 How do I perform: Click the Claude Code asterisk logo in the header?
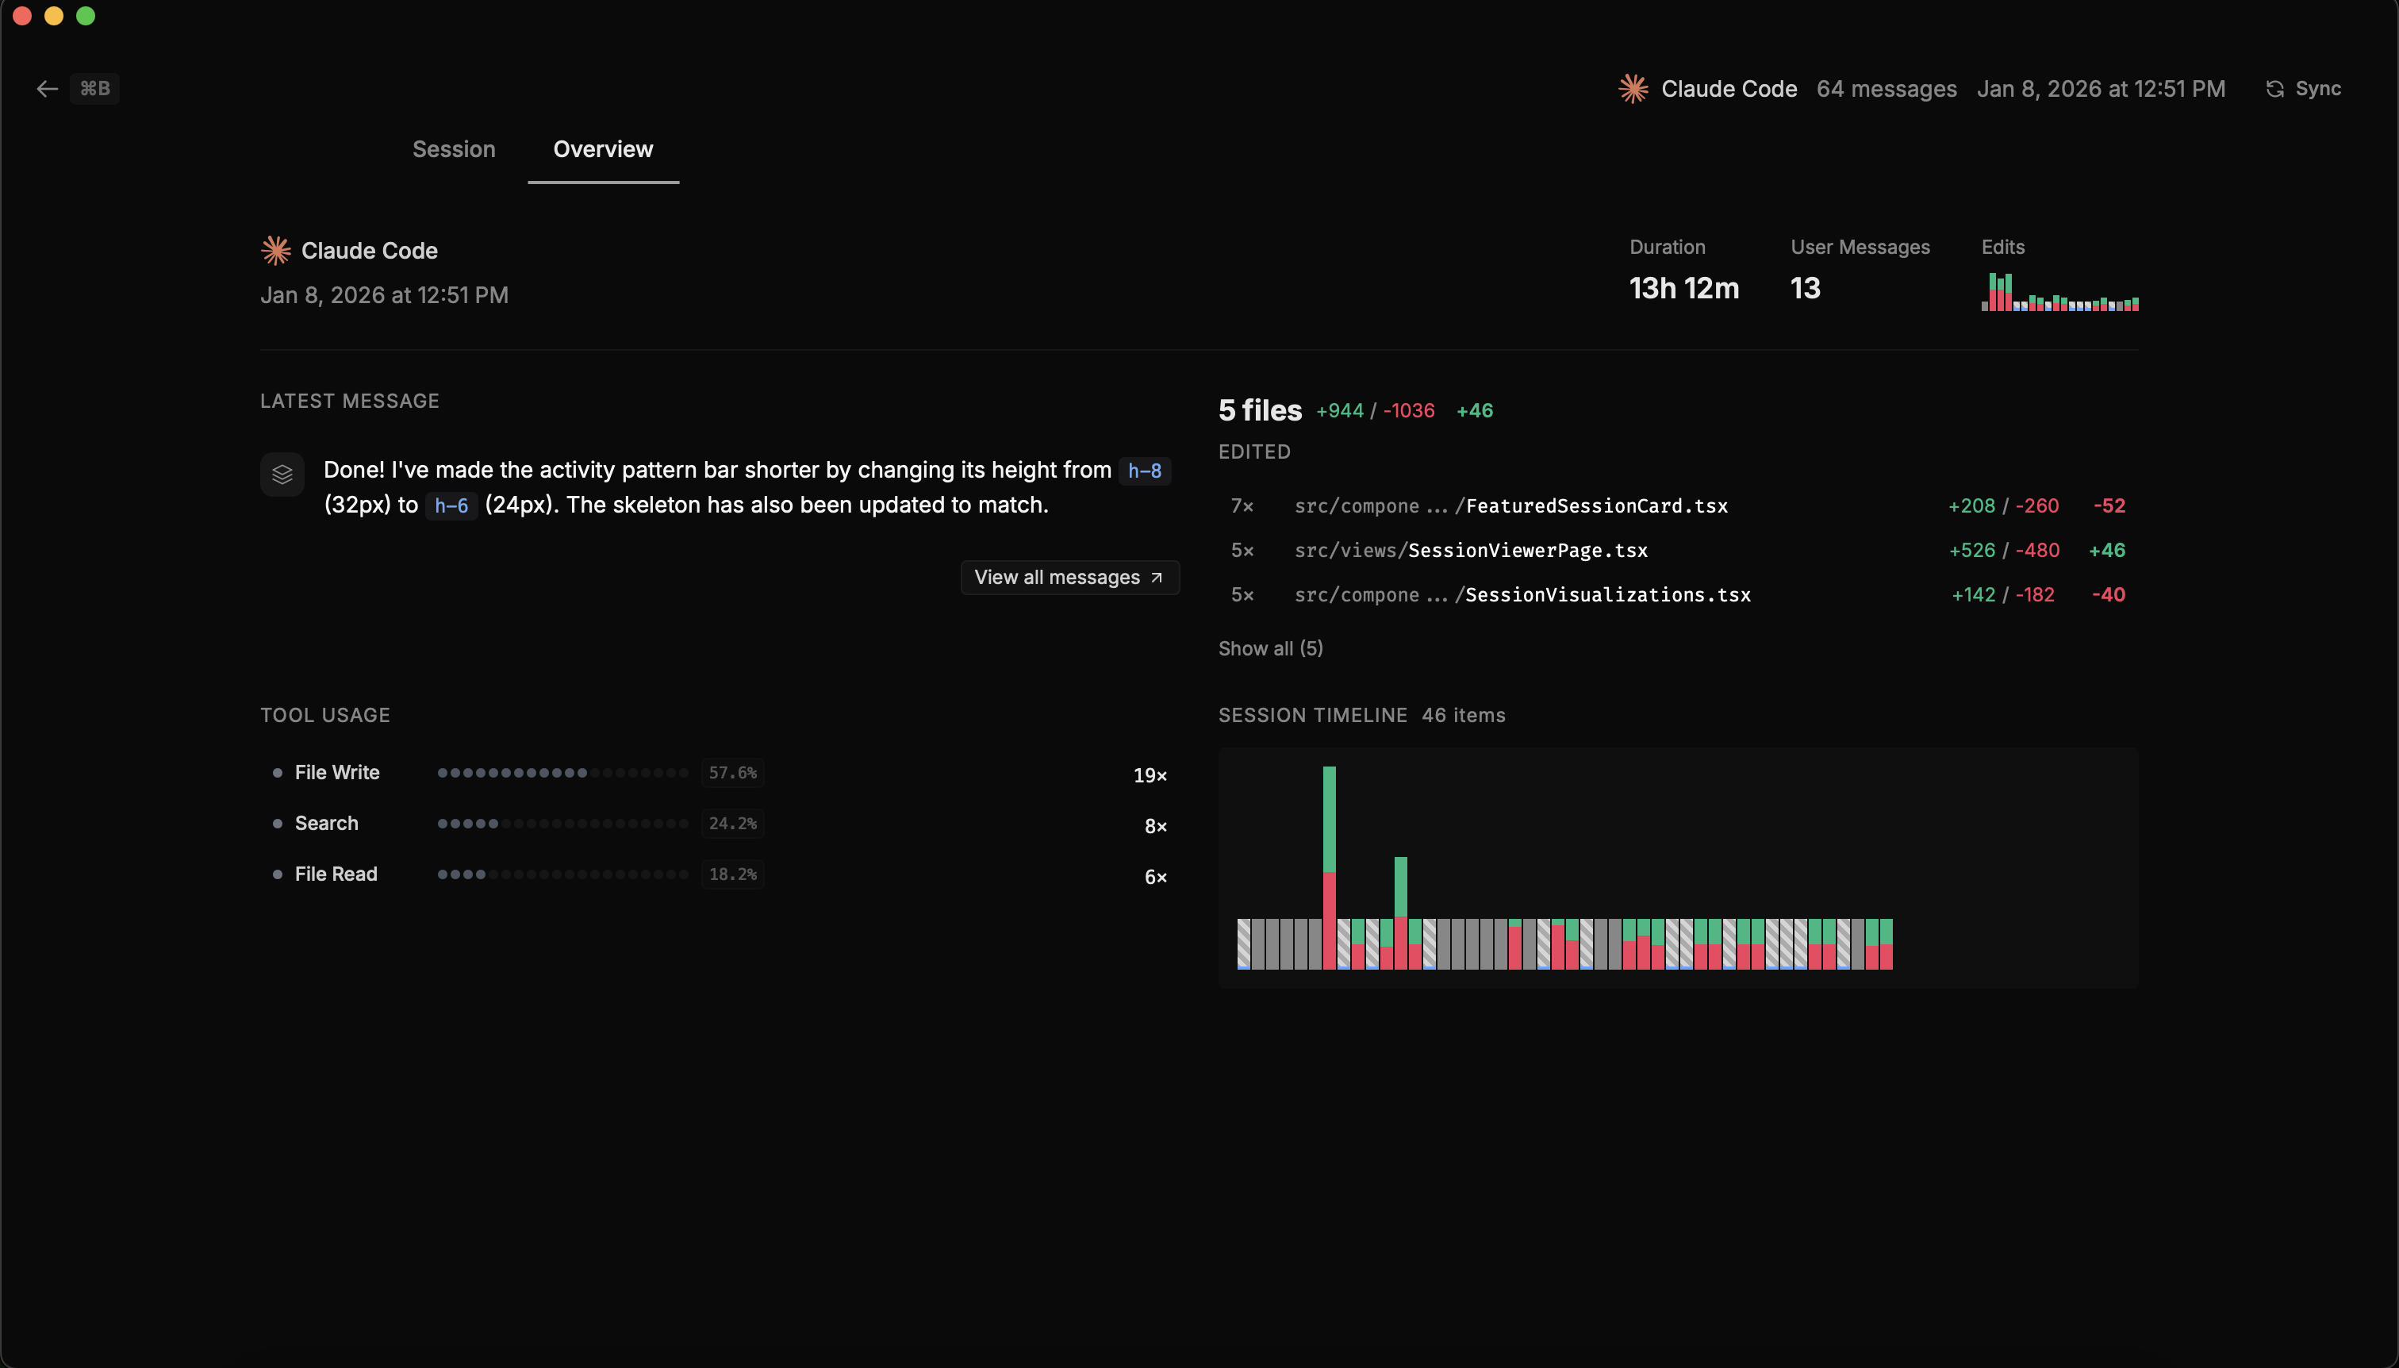tap(1633, 88)
